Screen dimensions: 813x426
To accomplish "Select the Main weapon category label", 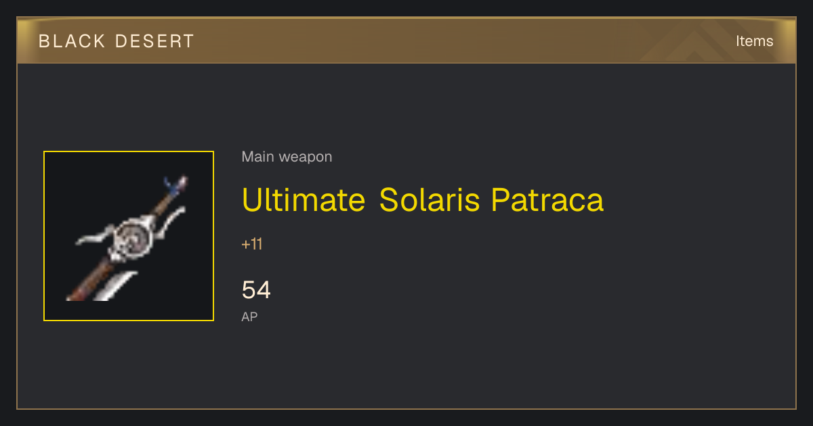I will (x=287, y=157).
